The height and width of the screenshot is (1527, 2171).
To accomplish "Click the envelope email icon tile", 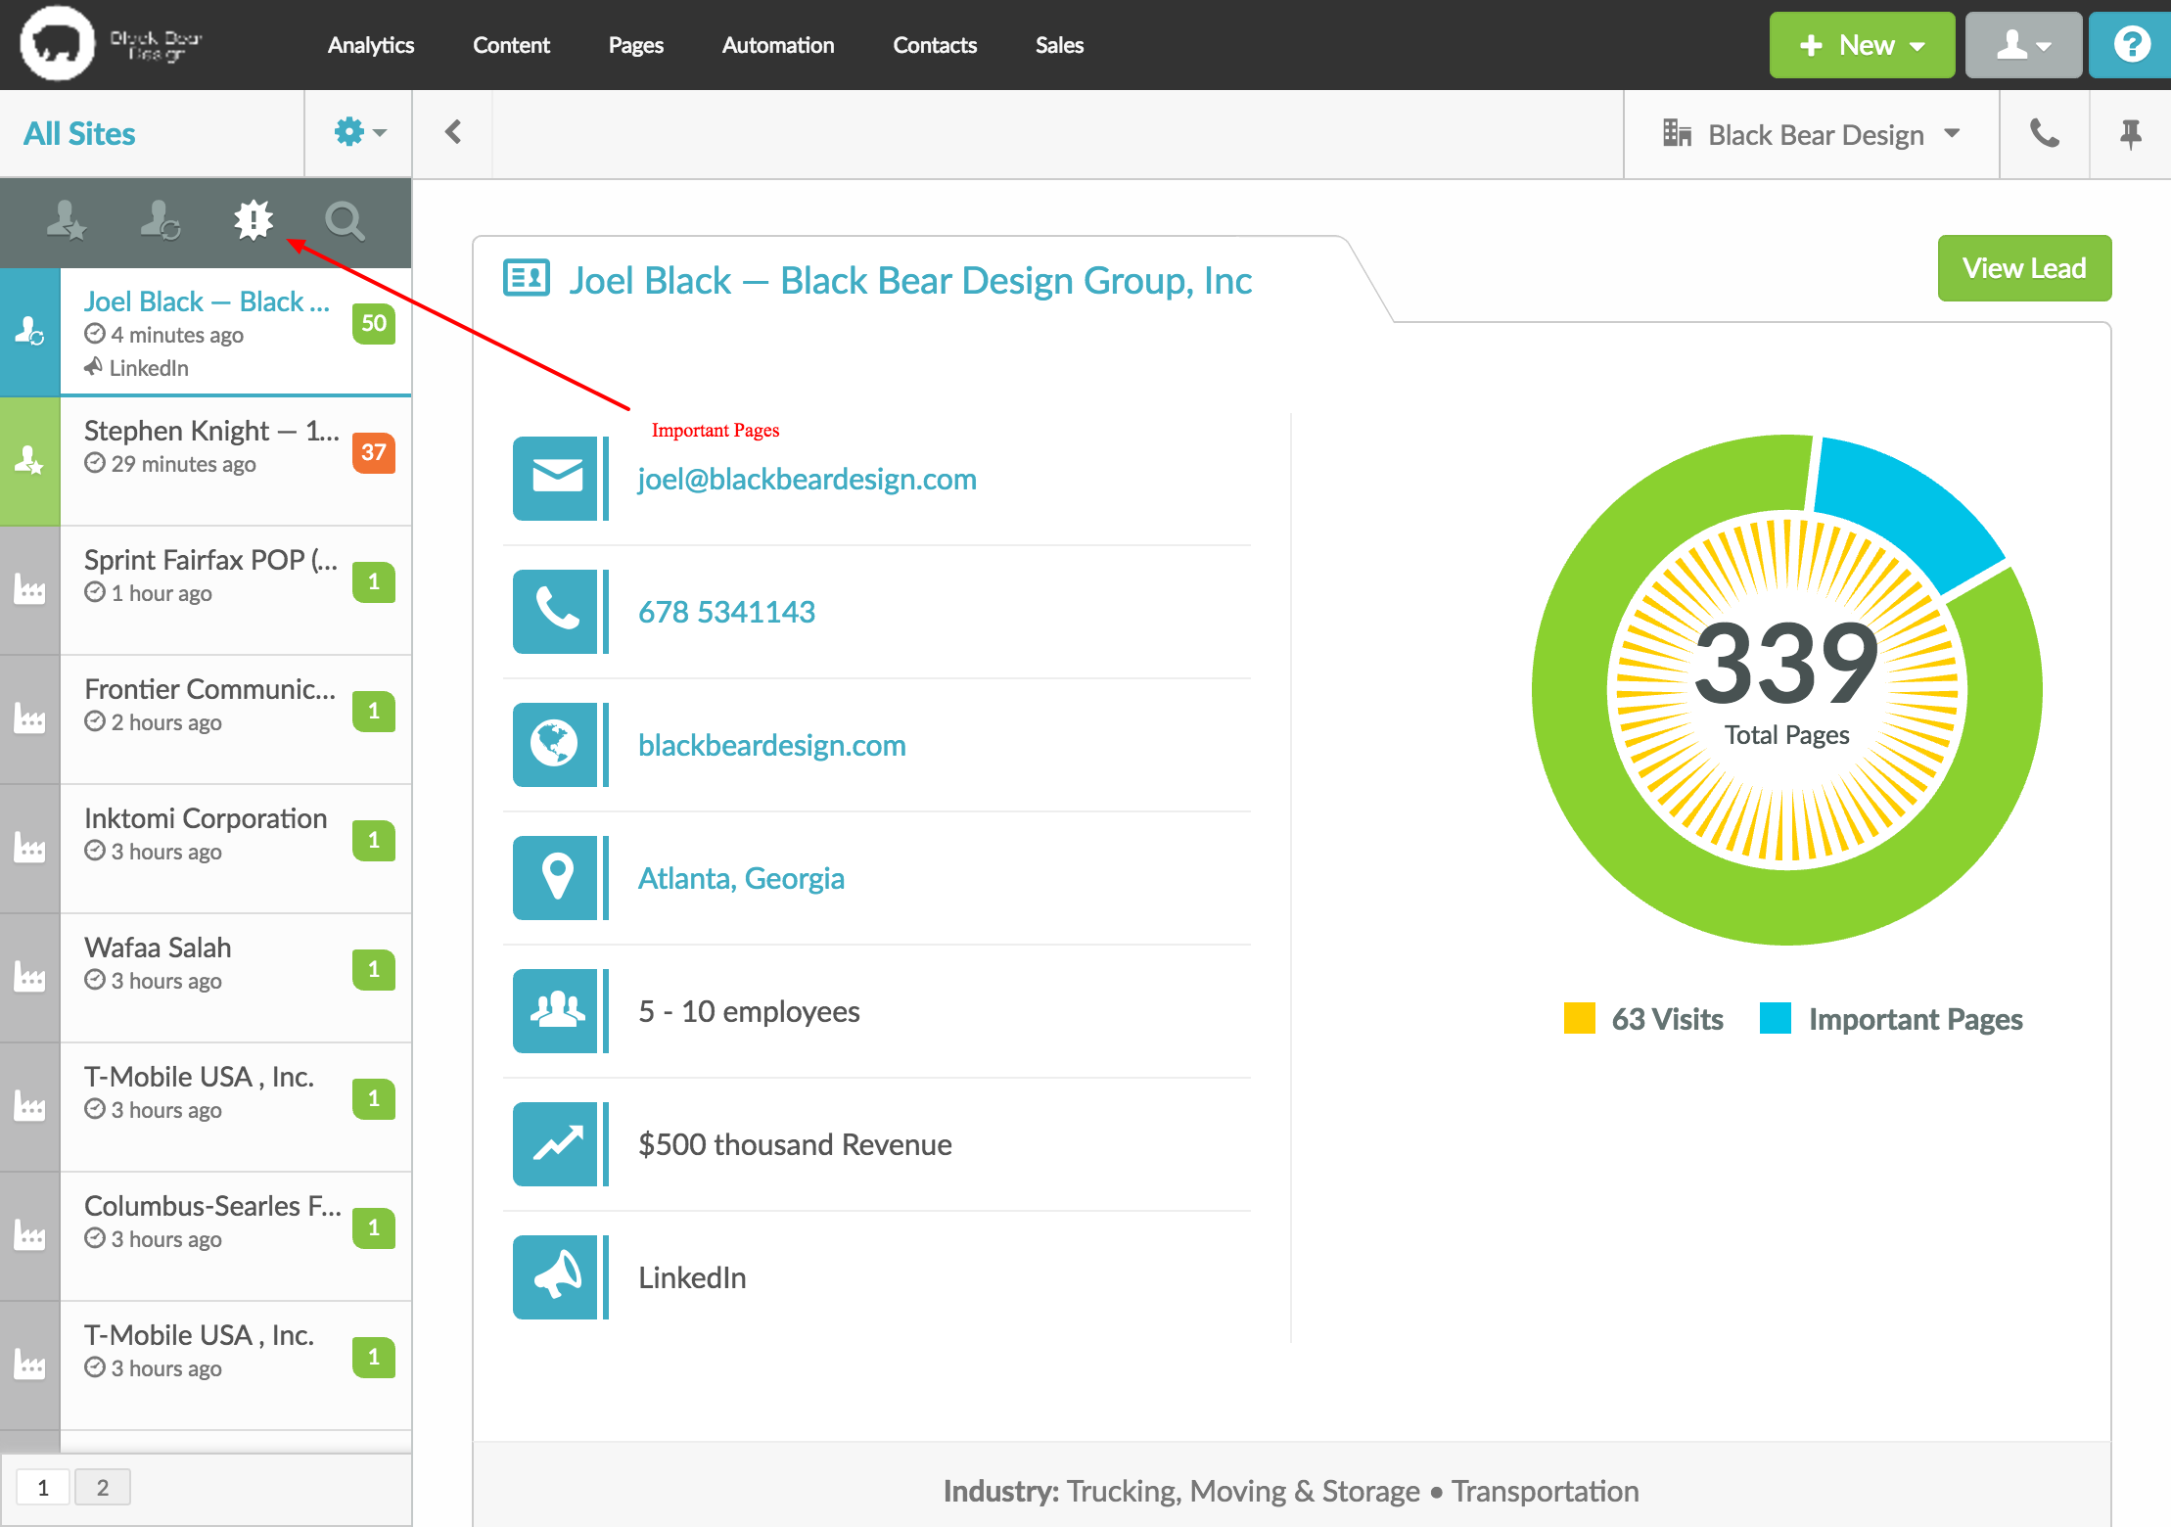I will pos(555,478).
